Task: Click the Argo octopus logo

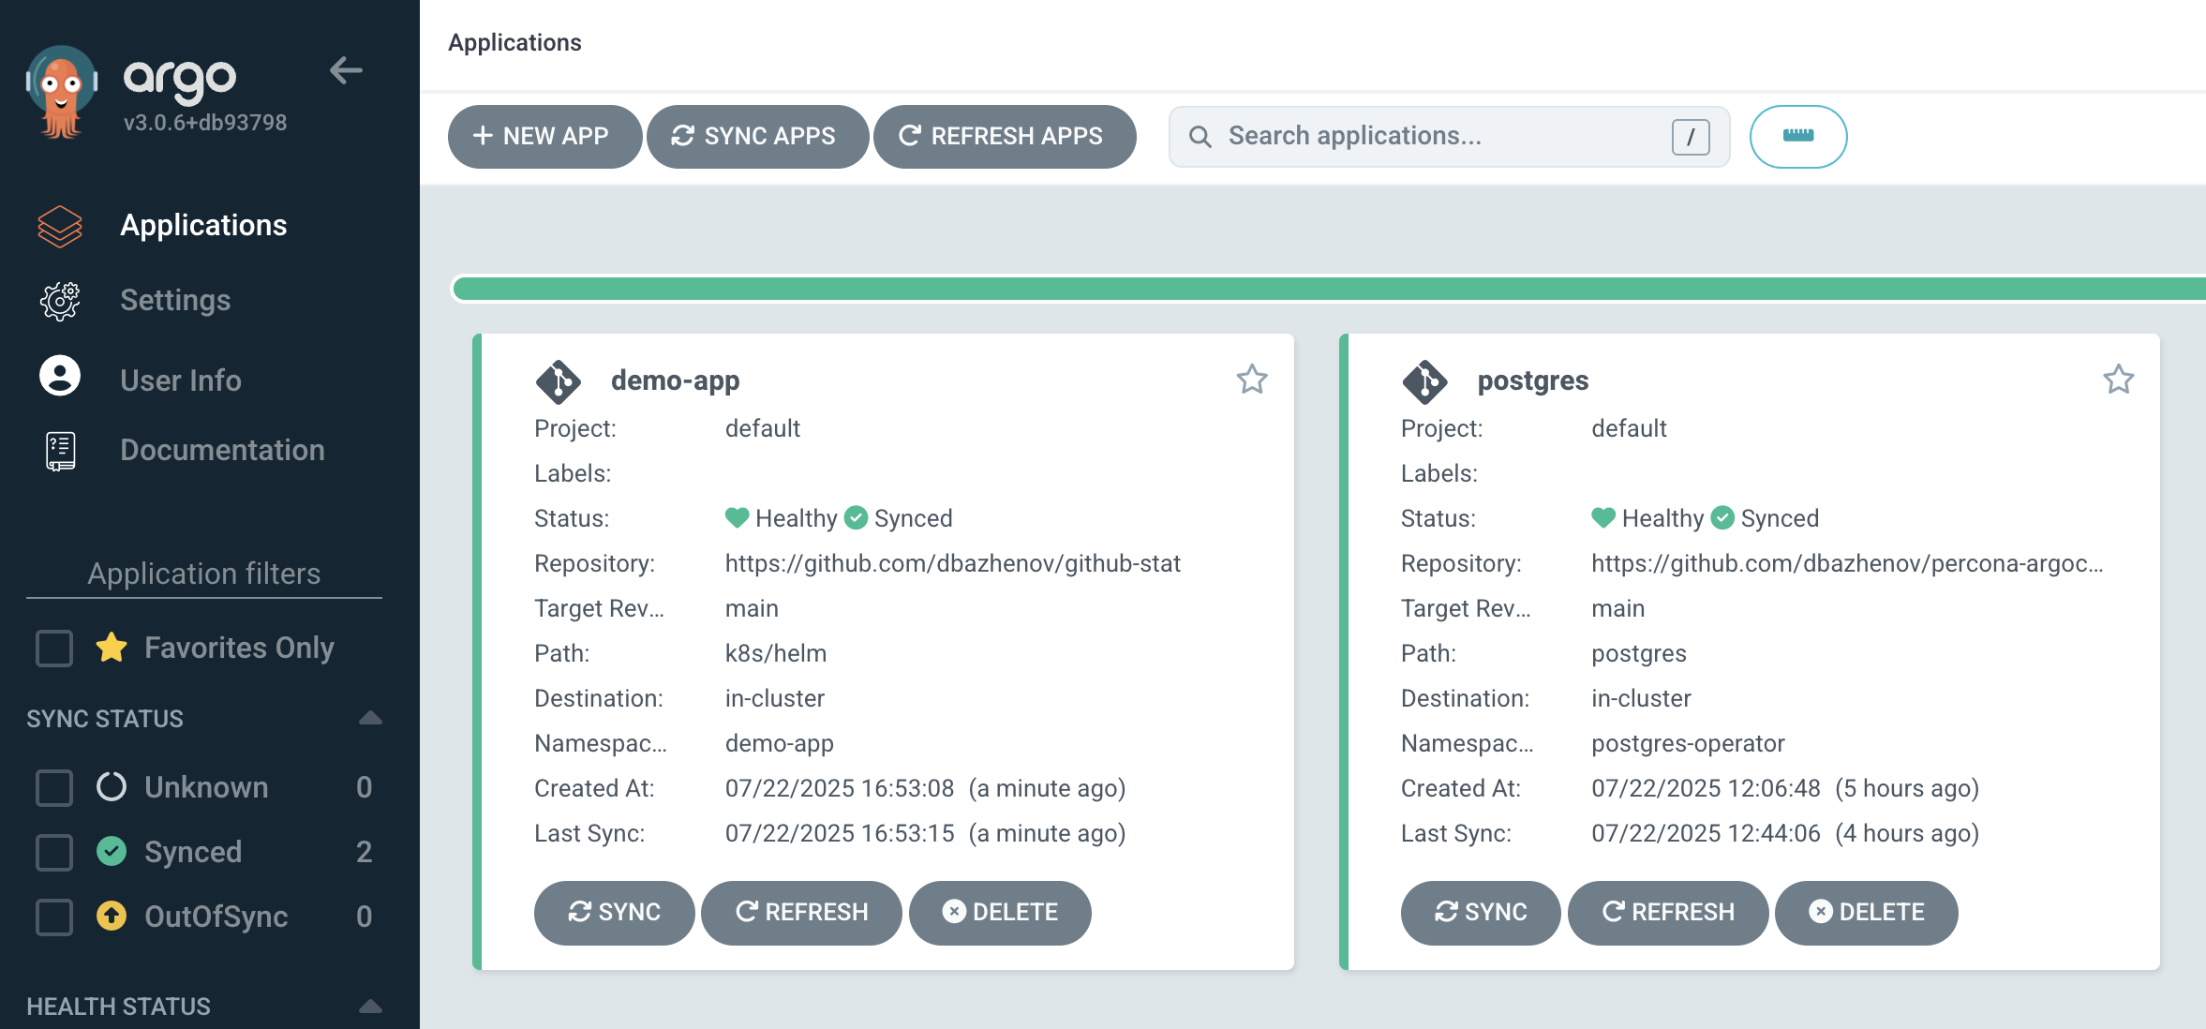Action: pos(62,93)
